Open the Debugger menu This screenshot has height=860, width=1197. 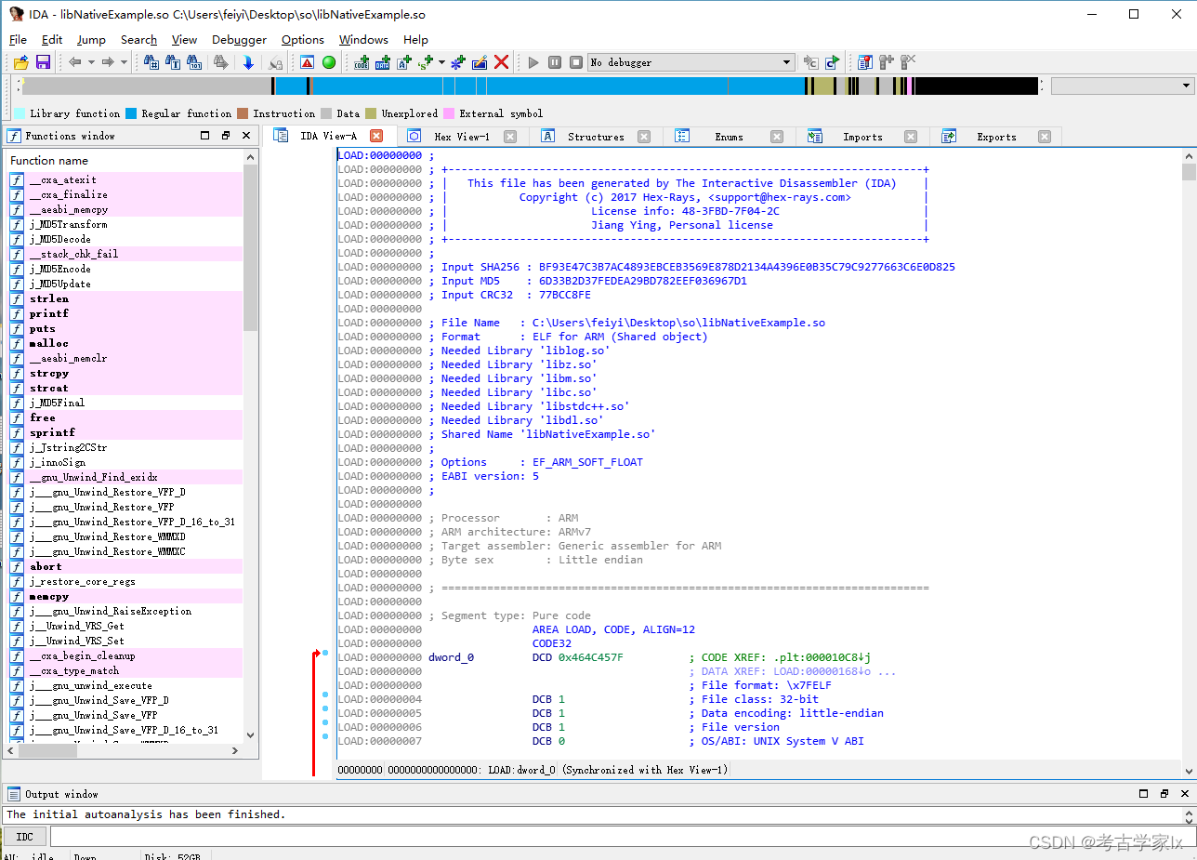click(x=239, y=40)
